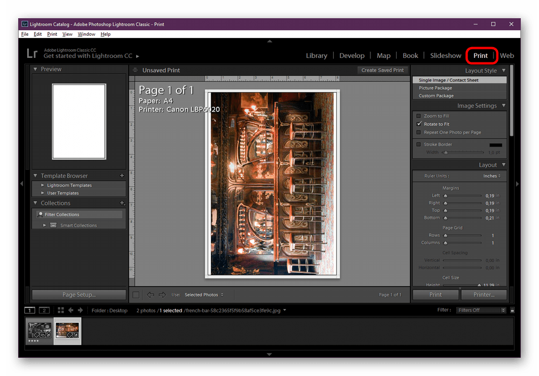Screen dimensions: 539x376
Task: Collapse the Preview panel
Action: (35, 69)
